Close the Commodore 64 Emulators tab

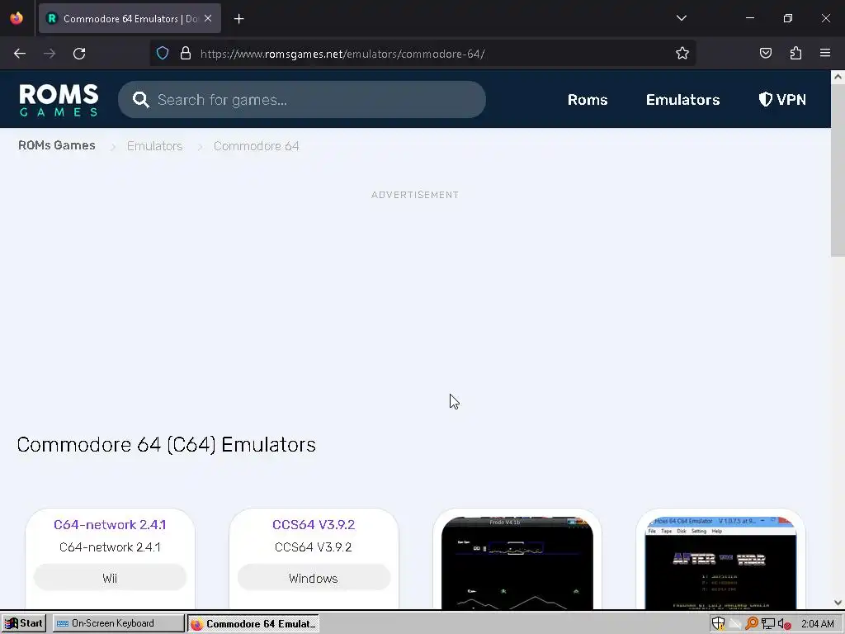click(208, 18)
